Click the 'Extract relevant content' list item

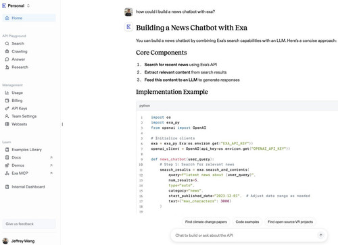[185, 72]
